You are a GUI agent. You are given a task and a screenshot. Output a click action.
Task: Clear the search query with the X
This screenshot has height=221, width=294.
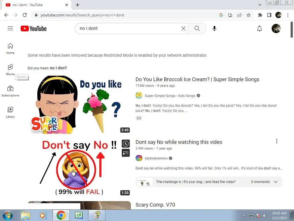[x=183, y=28]
